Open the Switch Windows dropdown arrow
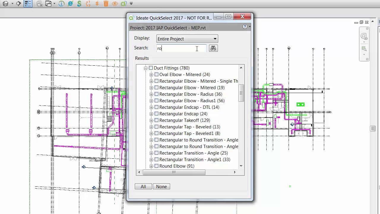The height and width of the screenshot is (214, 380). (x=54, y=4)
